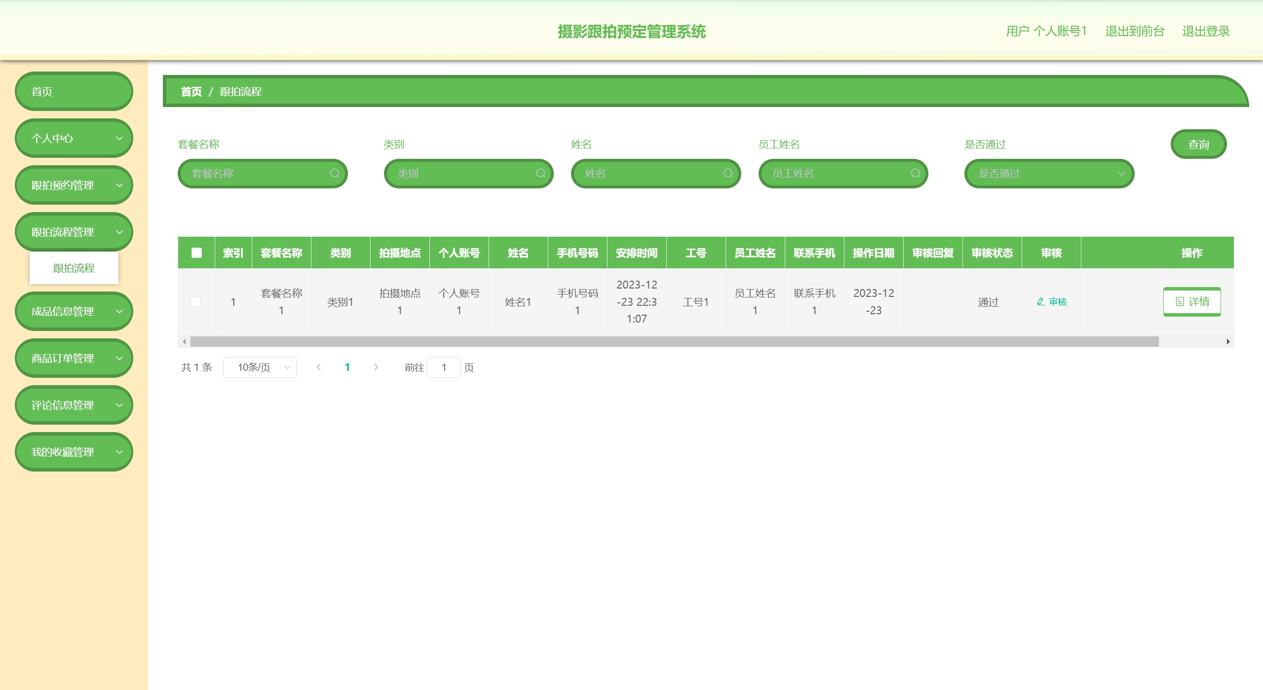Click 退出登录 link

click(1205, 32)
